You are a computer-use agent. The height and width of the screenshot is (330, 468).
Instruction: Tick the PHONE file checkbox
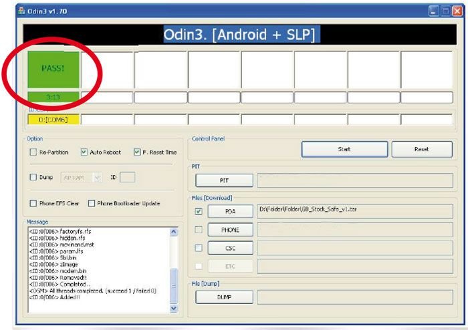point(199,230)
